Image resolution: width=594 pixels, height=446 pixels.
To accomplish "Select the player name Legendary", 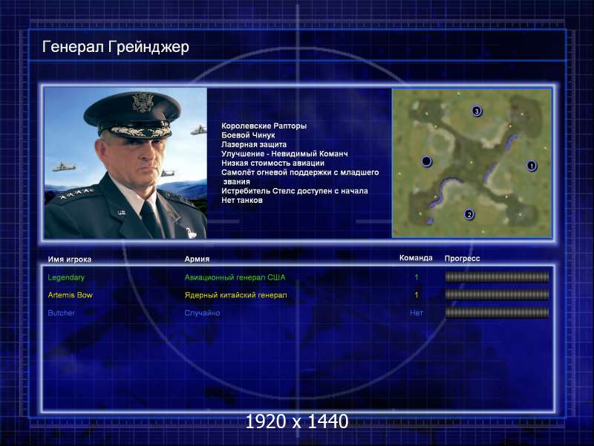I will click(x=66, y=277).
